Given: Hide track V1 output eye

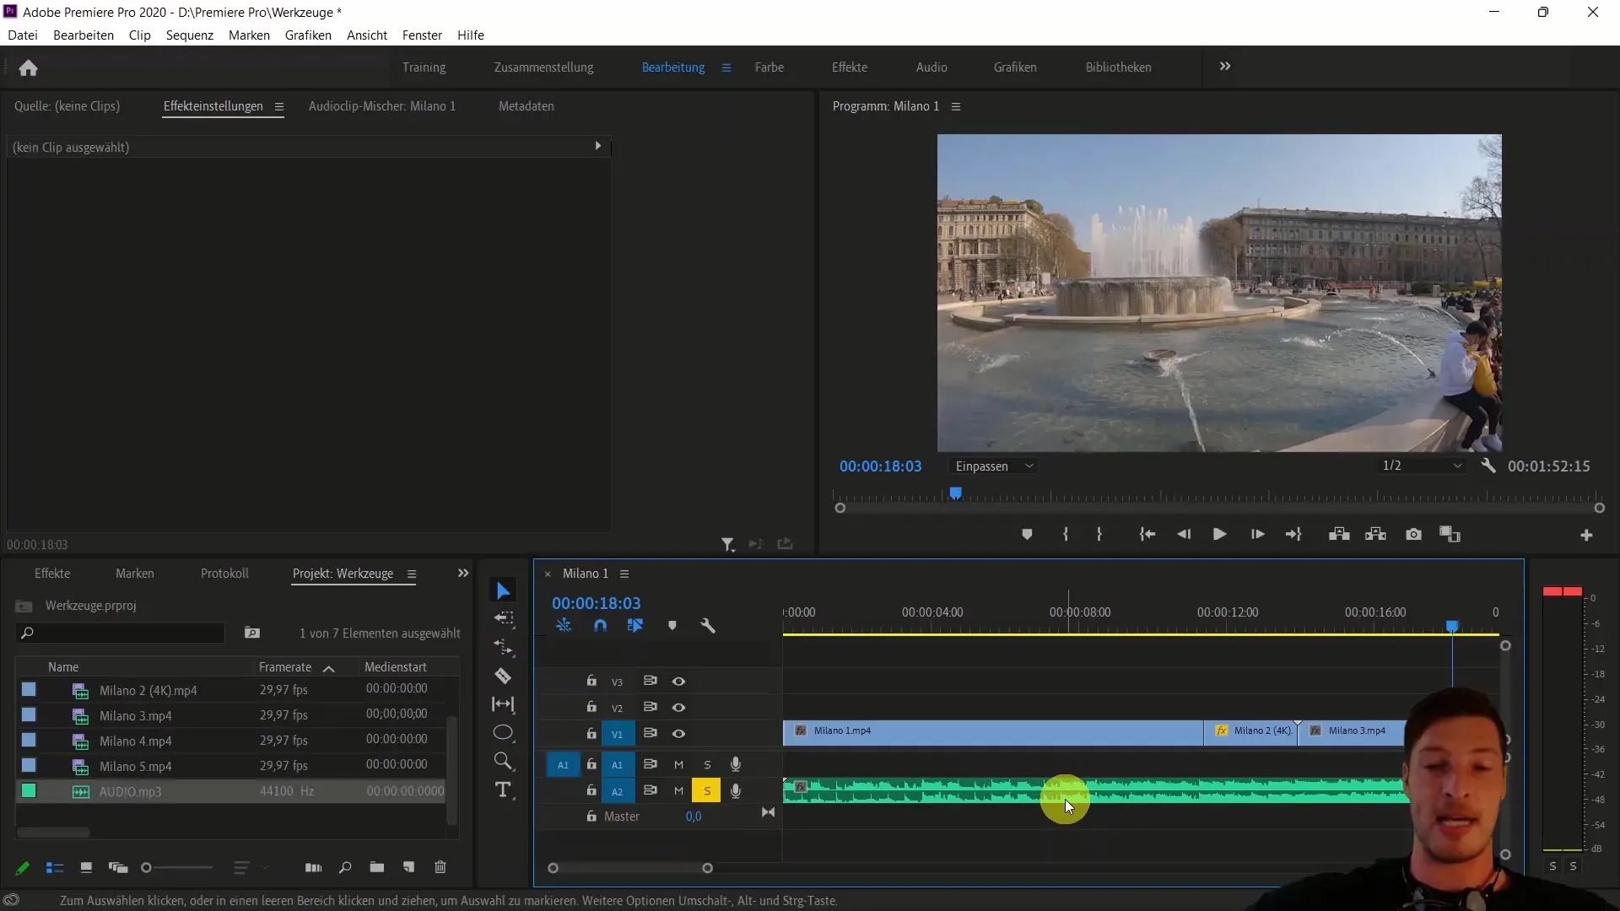Looking at the screenshot, I should pos(678,734).
